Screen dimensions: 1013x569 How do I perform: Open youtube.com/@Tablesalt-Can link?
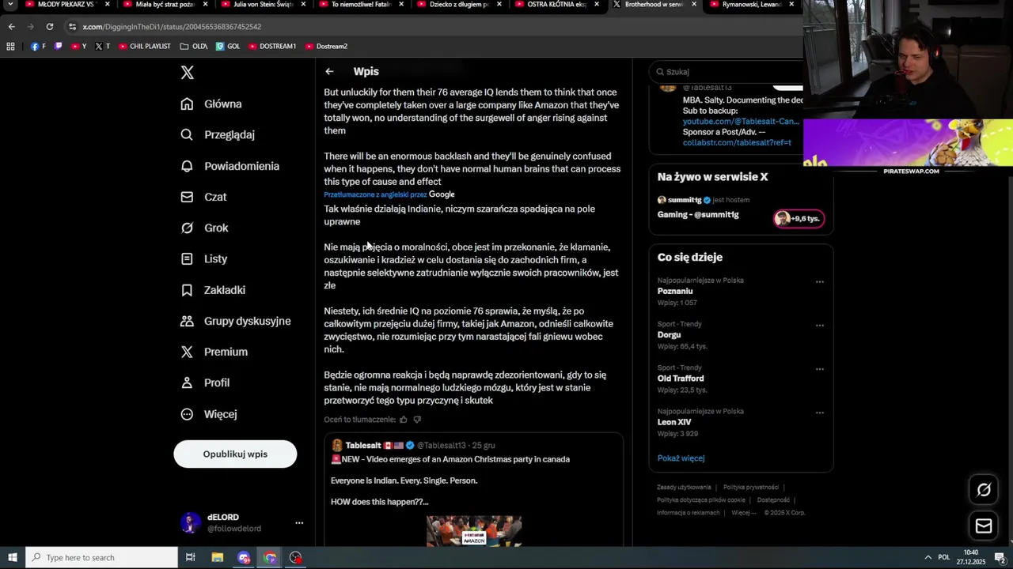741,122
